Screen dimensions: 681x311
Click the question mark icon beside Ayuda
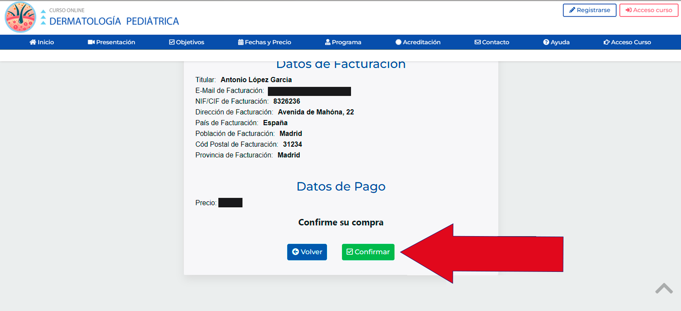(x=546, y=42)
